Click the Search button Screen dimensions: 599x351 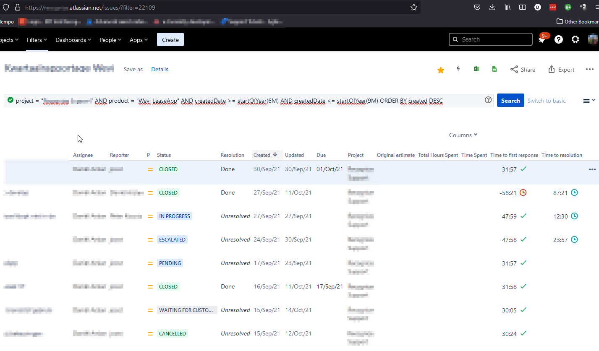tap(510, 100)
